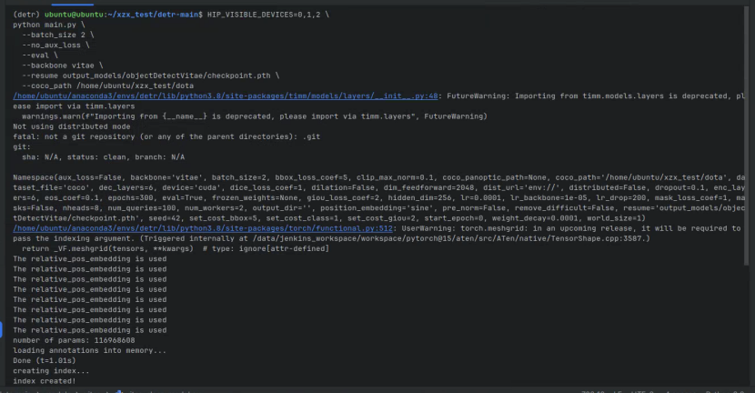Click the 'fatal: not a git repository' message
This screenshot has height=393, width=755.
tap(166, 136)
